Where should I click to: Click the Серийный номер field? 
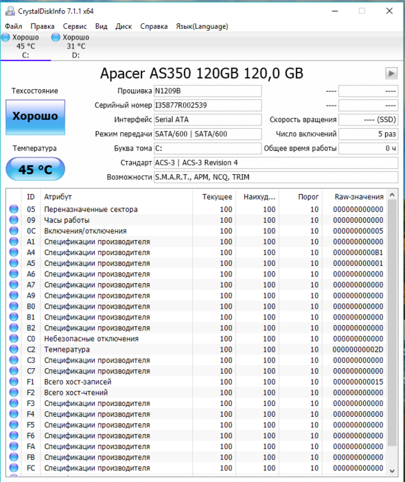(x=208, y=106)
